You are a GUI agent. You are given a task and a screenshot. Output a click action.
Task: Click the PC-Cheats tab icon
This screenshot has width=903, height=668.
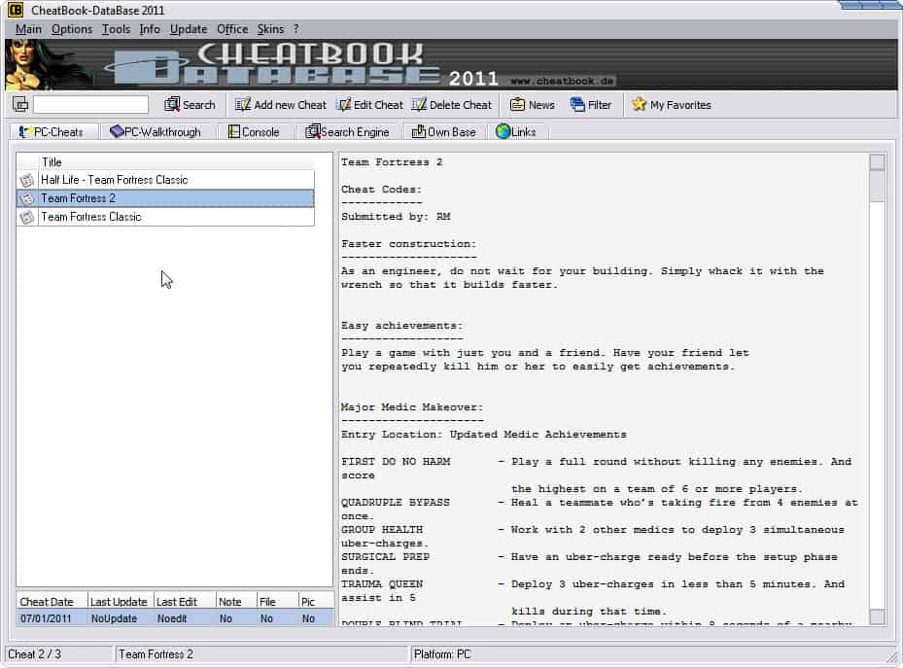(24, 132)
